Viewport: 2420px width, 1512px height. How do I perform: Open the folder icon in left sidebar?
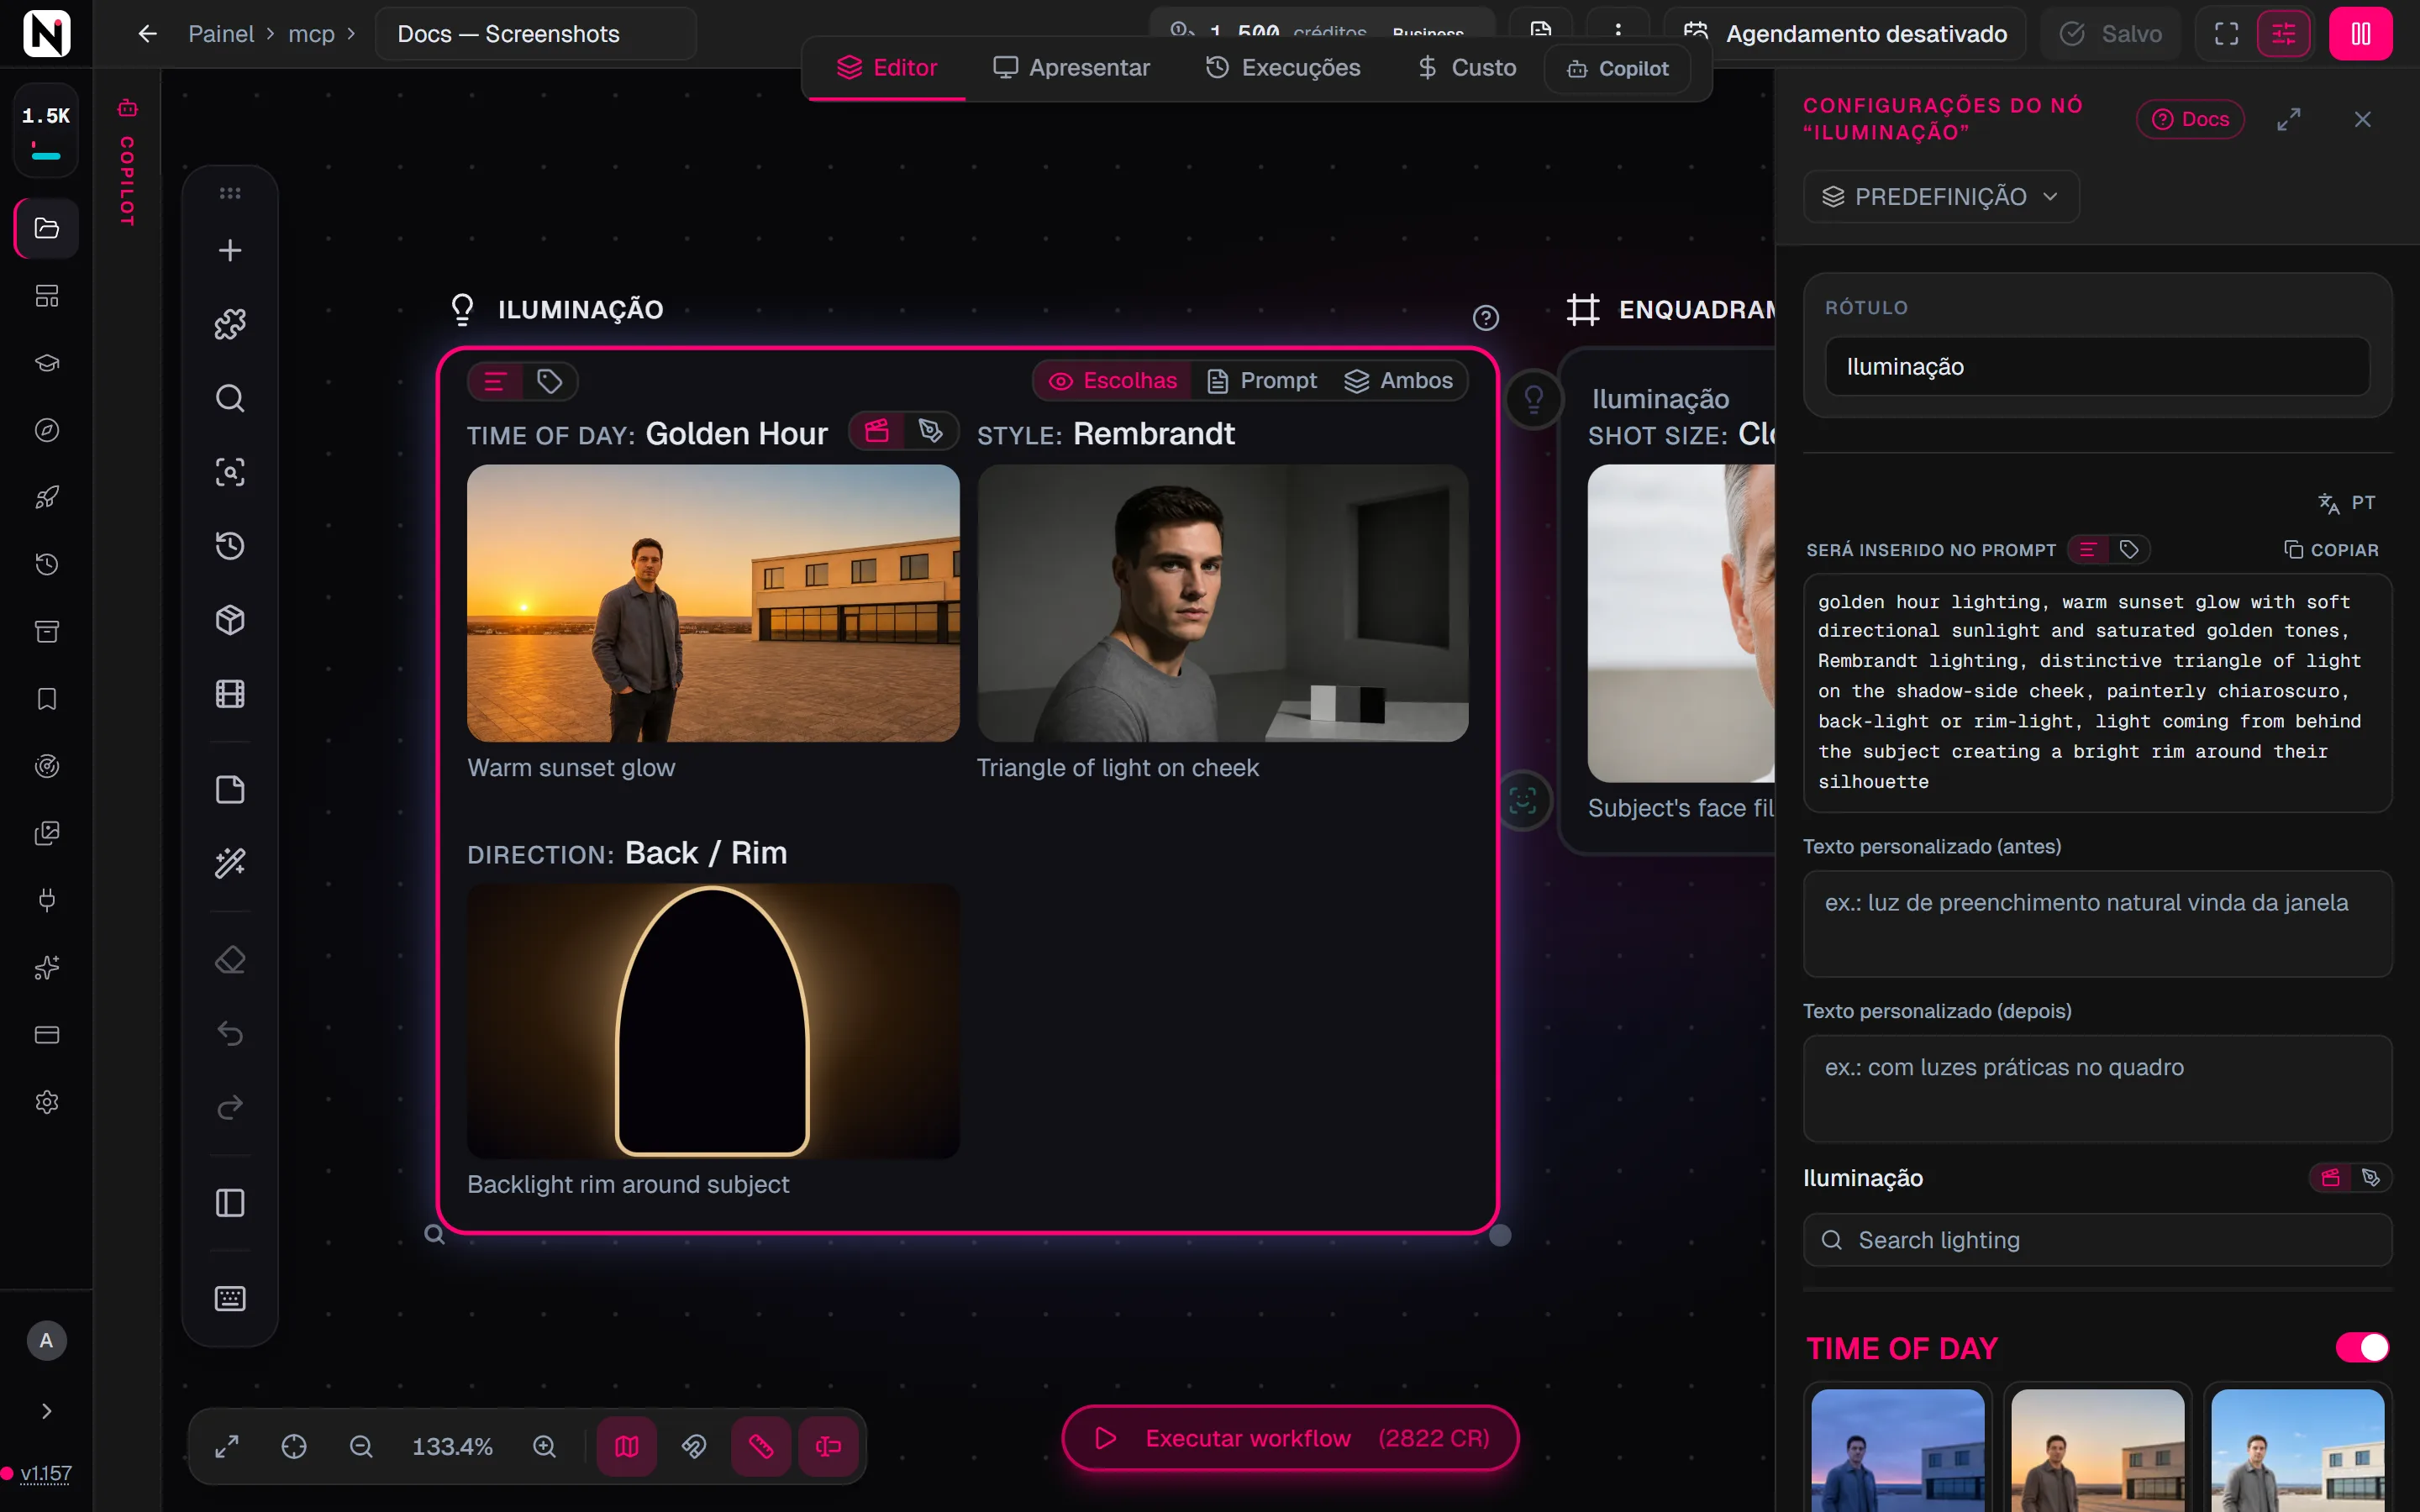coord(47,228)
